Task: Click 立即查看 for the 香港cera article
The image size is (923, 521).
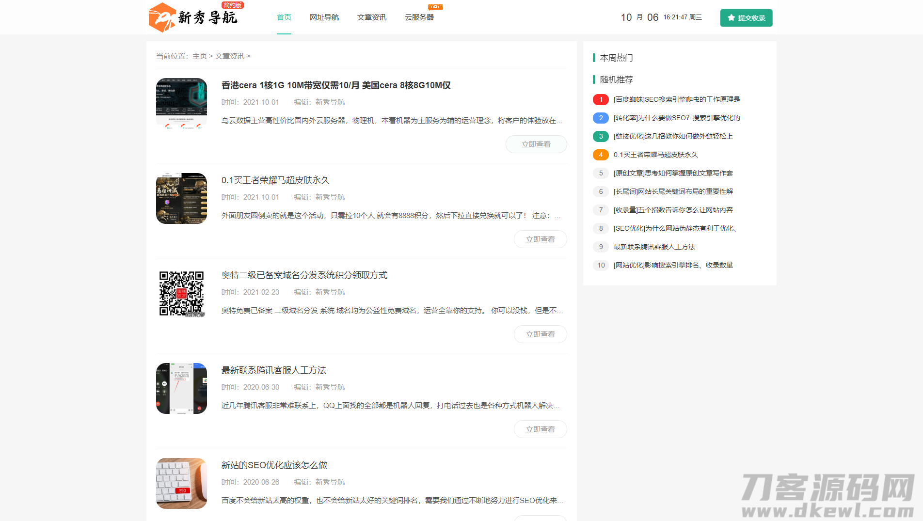Action: coord(536,144)
